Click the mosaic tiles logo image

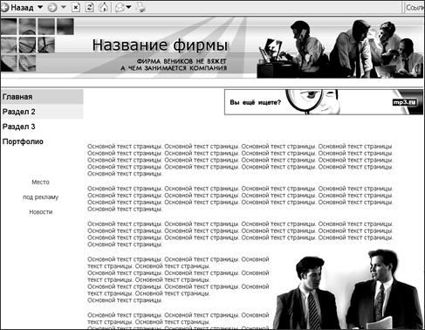(x=37, y=45)
